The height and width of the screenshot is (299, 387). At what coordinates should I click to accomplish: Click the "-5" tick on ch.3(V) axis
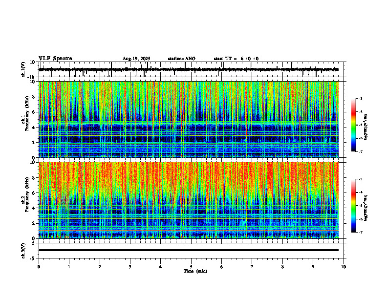tap(33, 258)
